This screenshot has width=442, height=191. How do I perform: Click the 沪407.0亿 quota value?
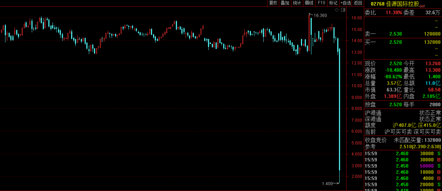[x=404, y=125]
